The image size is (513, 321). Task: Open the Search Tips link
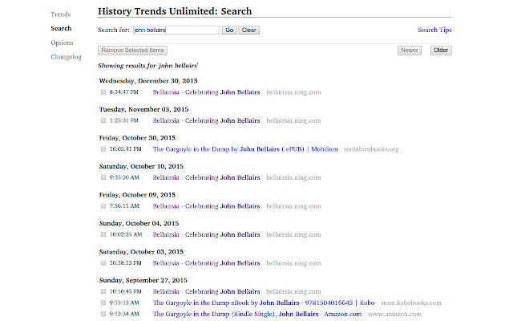[x=434, y=30]
